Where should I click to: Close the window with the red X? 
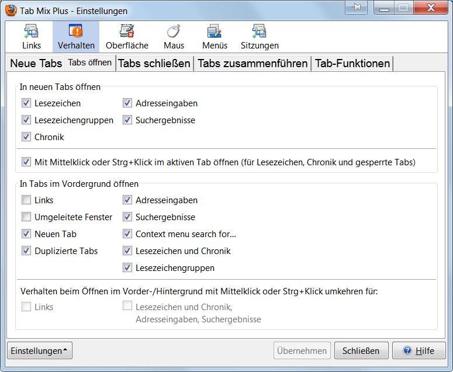tap(431, 8)
